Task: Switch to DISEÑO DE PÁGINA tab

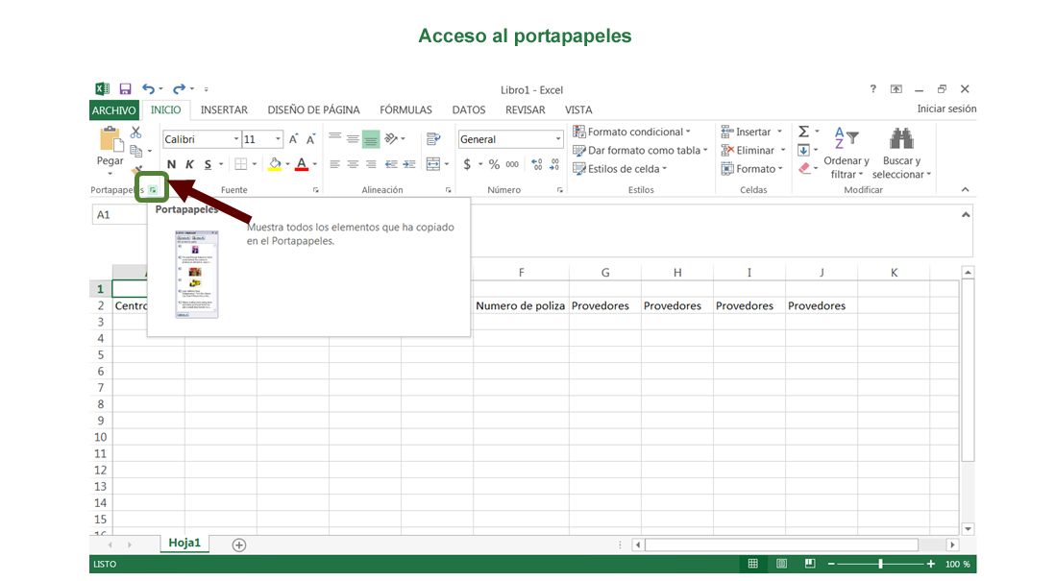Action: [x=313, y=109]
